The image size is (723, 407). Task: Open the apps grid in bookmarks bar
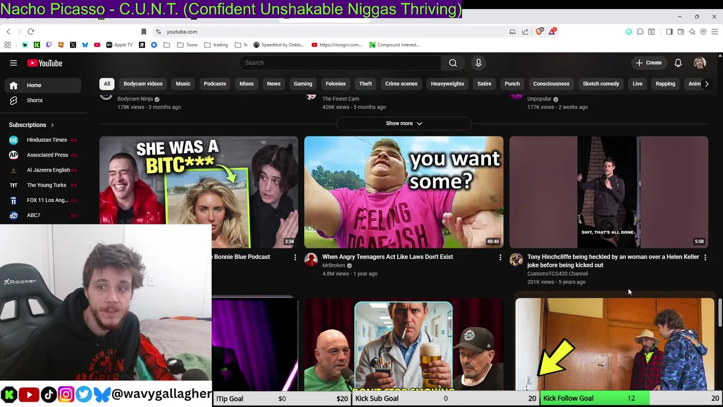click(7, 45)
